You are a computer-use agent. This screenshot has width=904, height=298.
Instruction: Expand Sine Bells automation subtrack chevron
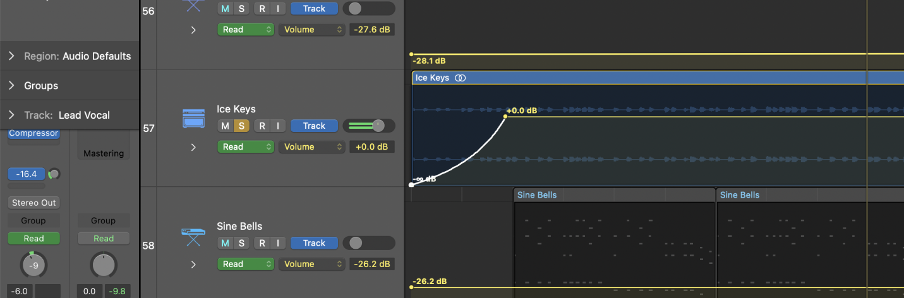193,265
